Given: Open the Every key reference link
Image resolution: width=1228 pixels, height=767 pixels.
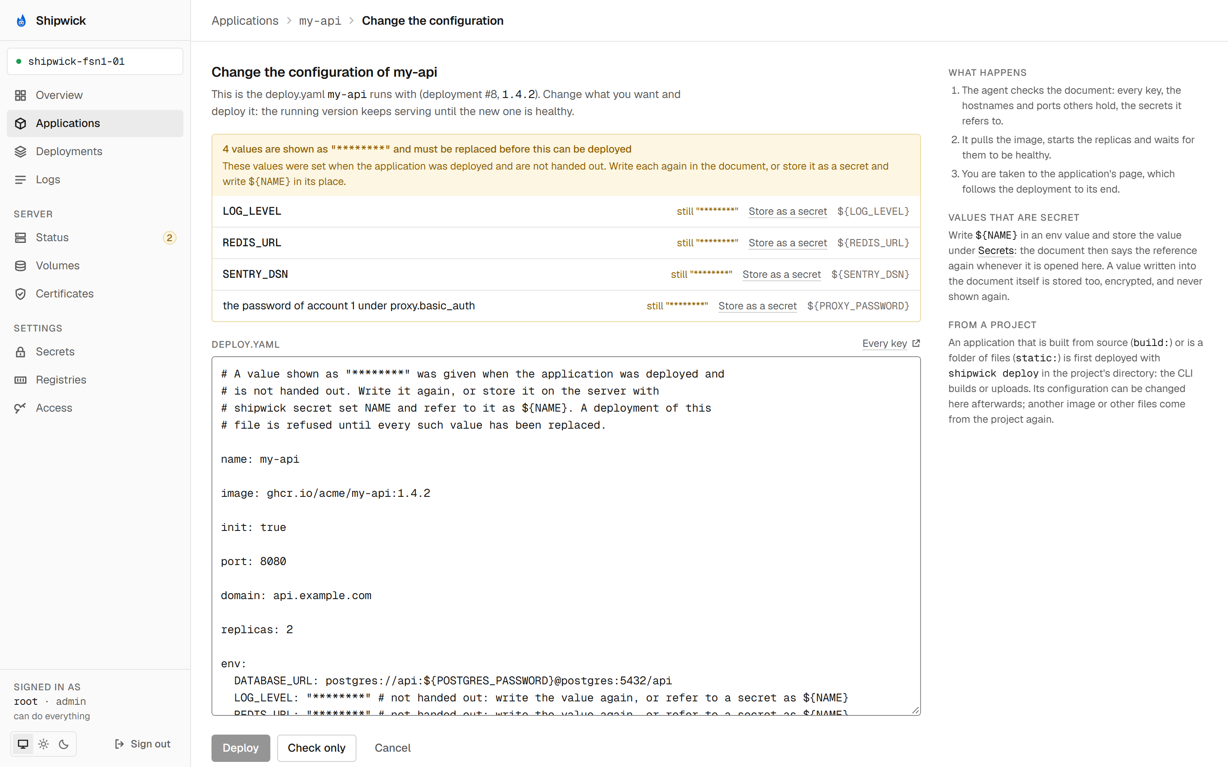Looking at the screenshot, I should pos(884,343).
